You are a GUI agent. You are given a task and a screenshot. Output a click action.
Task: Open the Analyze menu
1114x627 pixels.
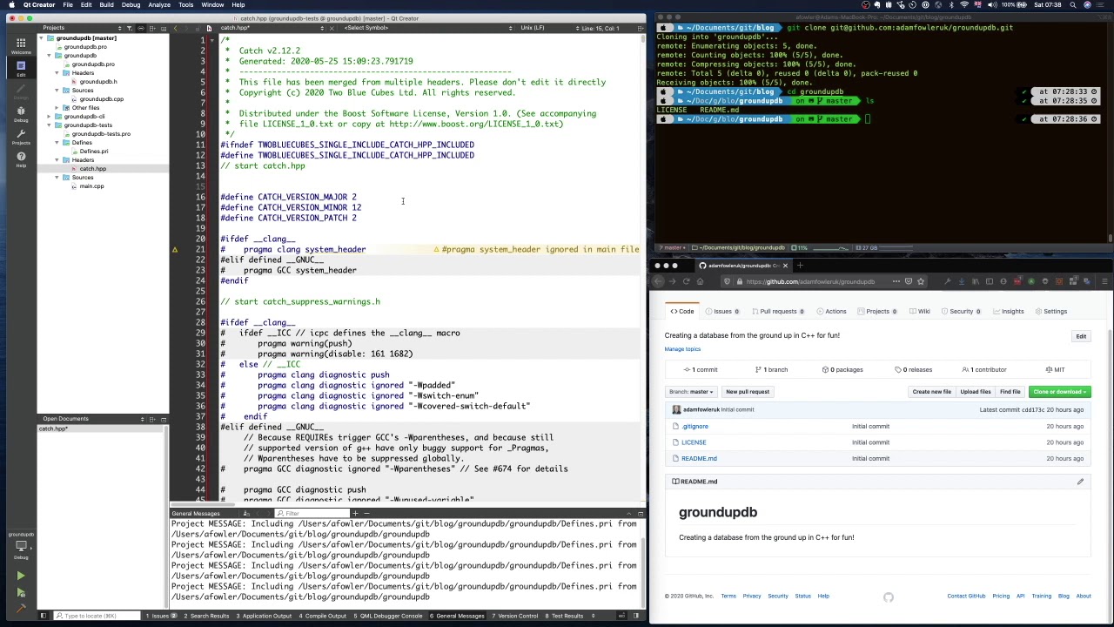pos(159,5)
